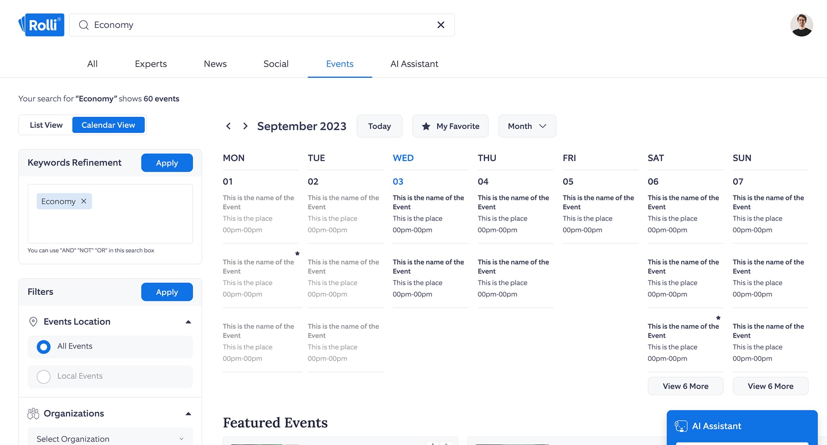Viewport: 827px width, 445px height.
Task: Open third event on Tuesday 02
Action: coord(345,342)
